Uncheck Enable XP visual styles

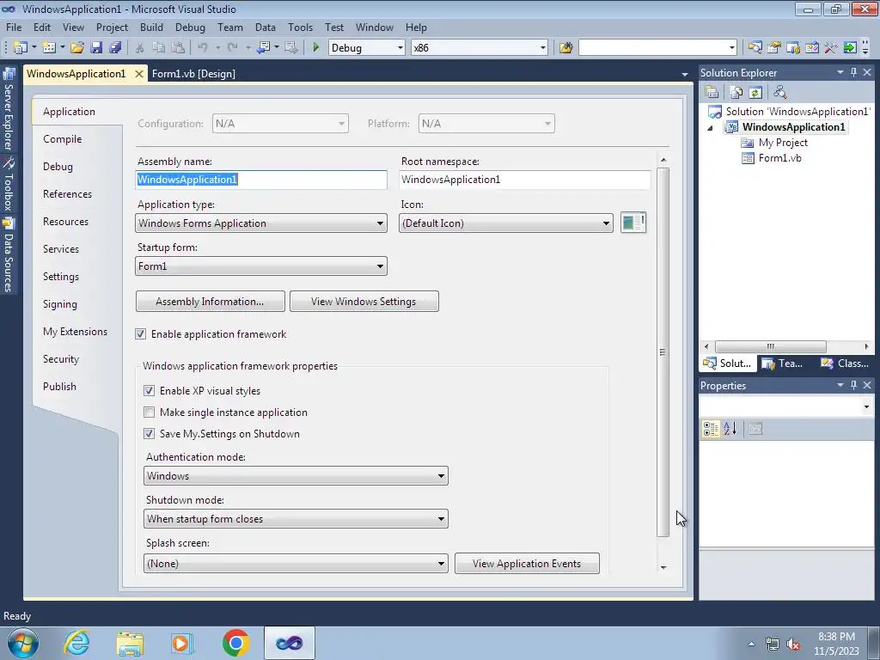[149, 391]
